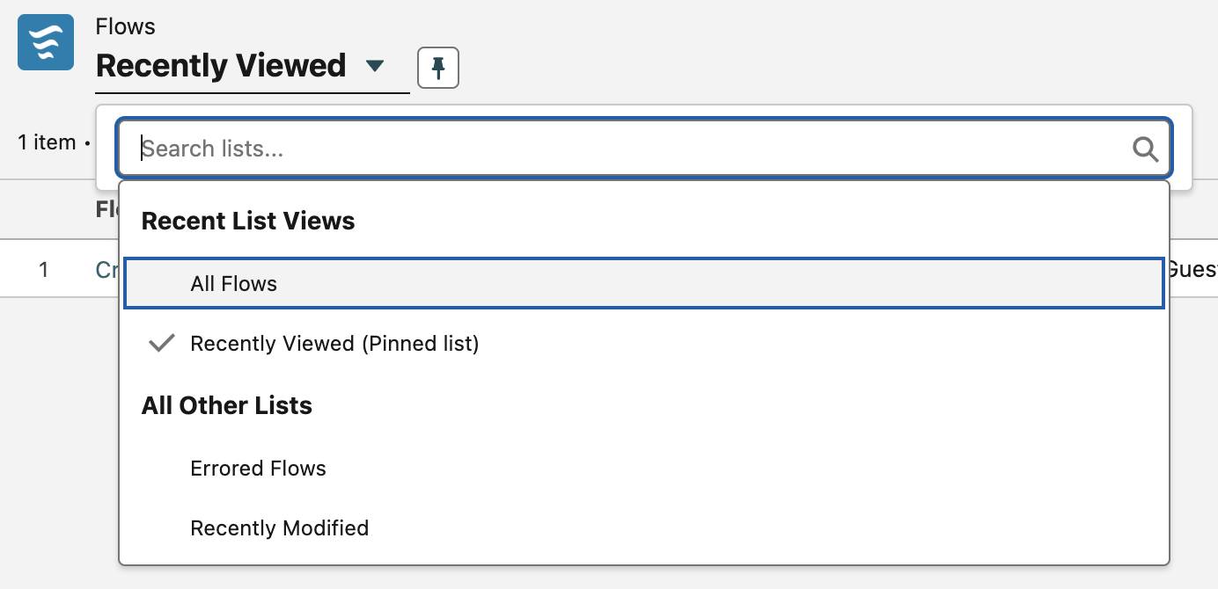Click the magnifier icon in search lists

tap(1145, 149)
